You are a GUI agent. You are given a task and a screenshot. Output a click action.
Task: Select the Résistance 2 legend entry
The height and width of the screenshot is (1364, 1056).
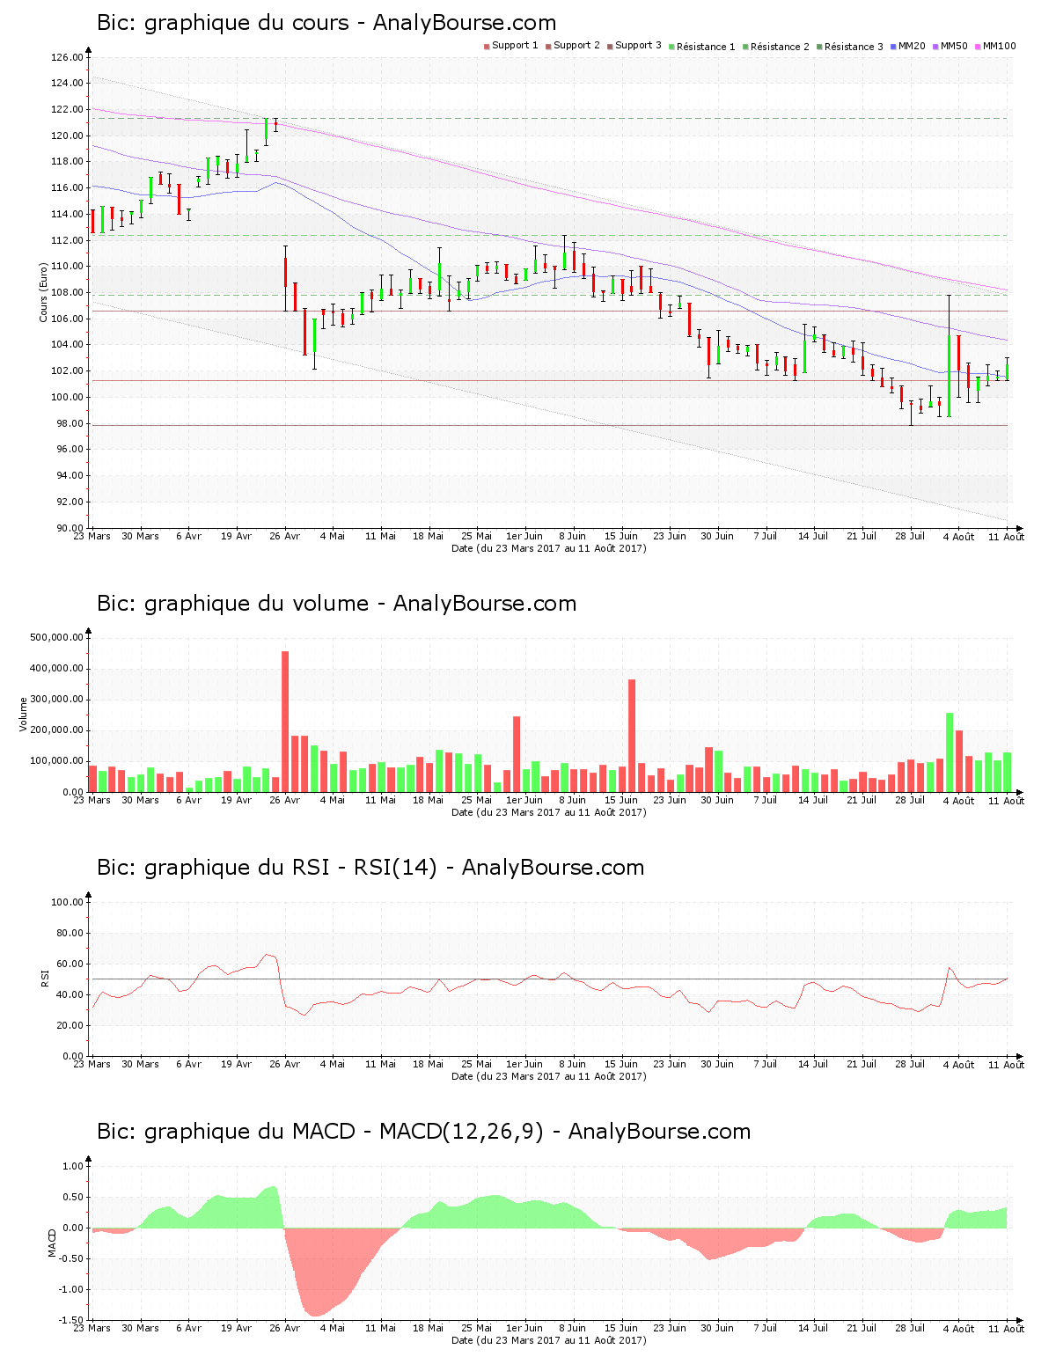pos(776,47)
